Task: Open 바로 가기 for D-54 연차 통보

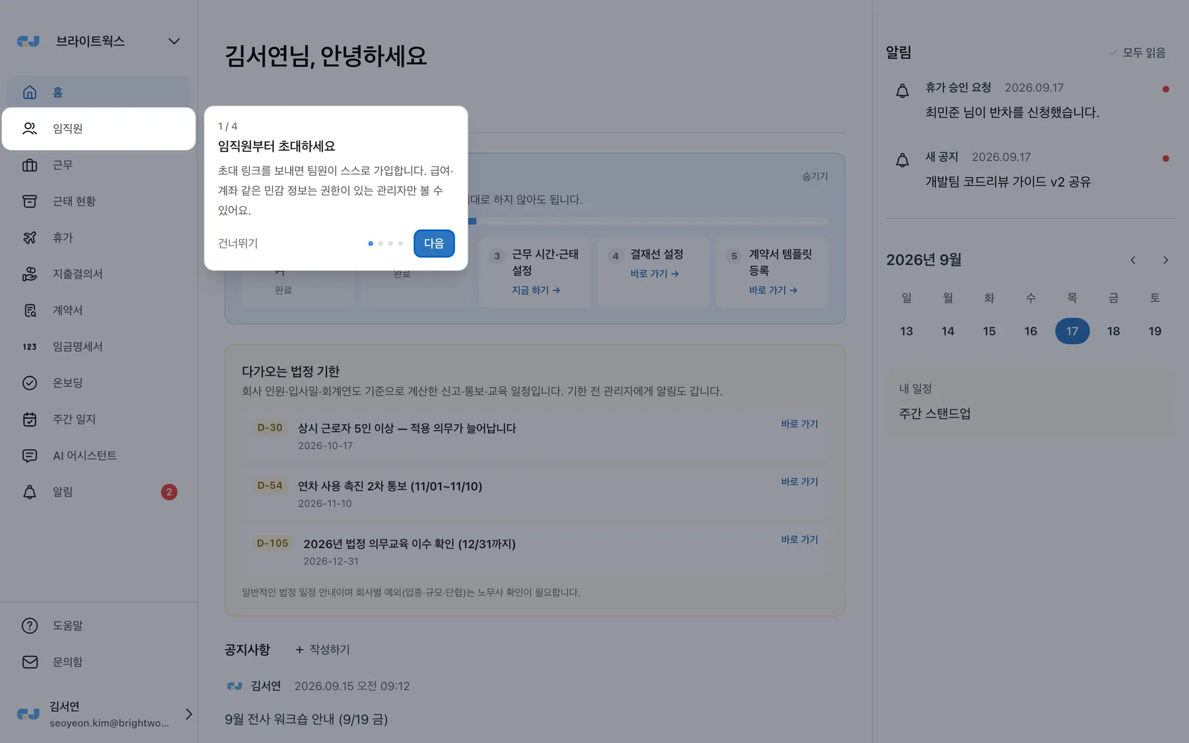Action: (799, 482)
